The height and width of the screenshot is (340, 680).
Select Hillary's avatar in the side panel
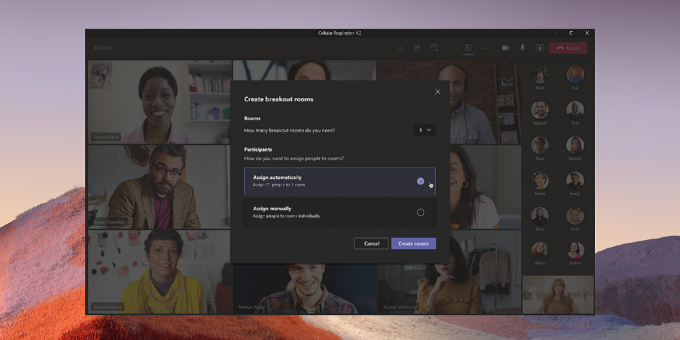540,250
